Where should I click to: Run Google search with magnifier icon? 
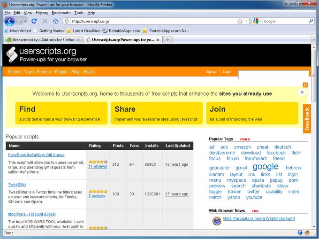(x=311, y=21)
